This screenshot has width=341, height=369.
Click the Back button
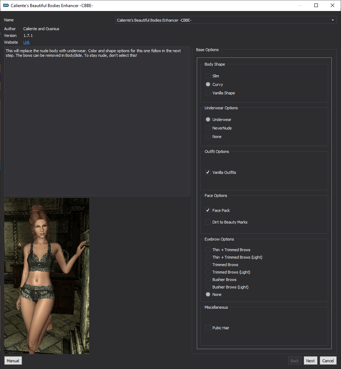pyautogui.click(x=294, y=361)
